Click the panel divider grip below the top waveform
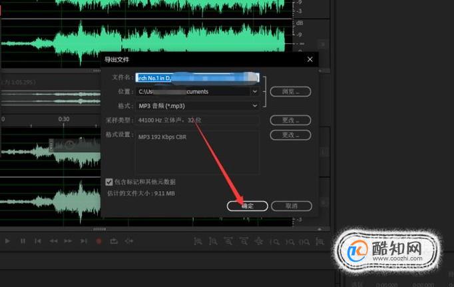Viewport: 454px width, 287px height. (97, 71)
